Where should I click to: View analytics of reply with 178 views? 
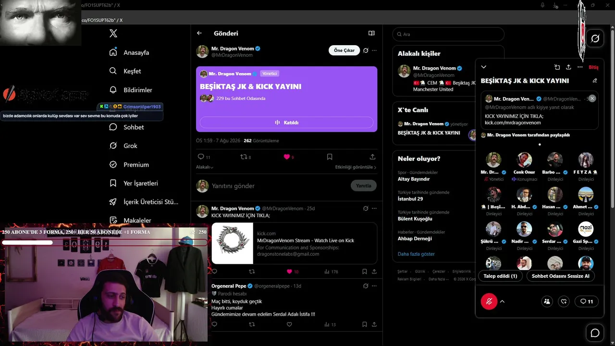point(331,272)
